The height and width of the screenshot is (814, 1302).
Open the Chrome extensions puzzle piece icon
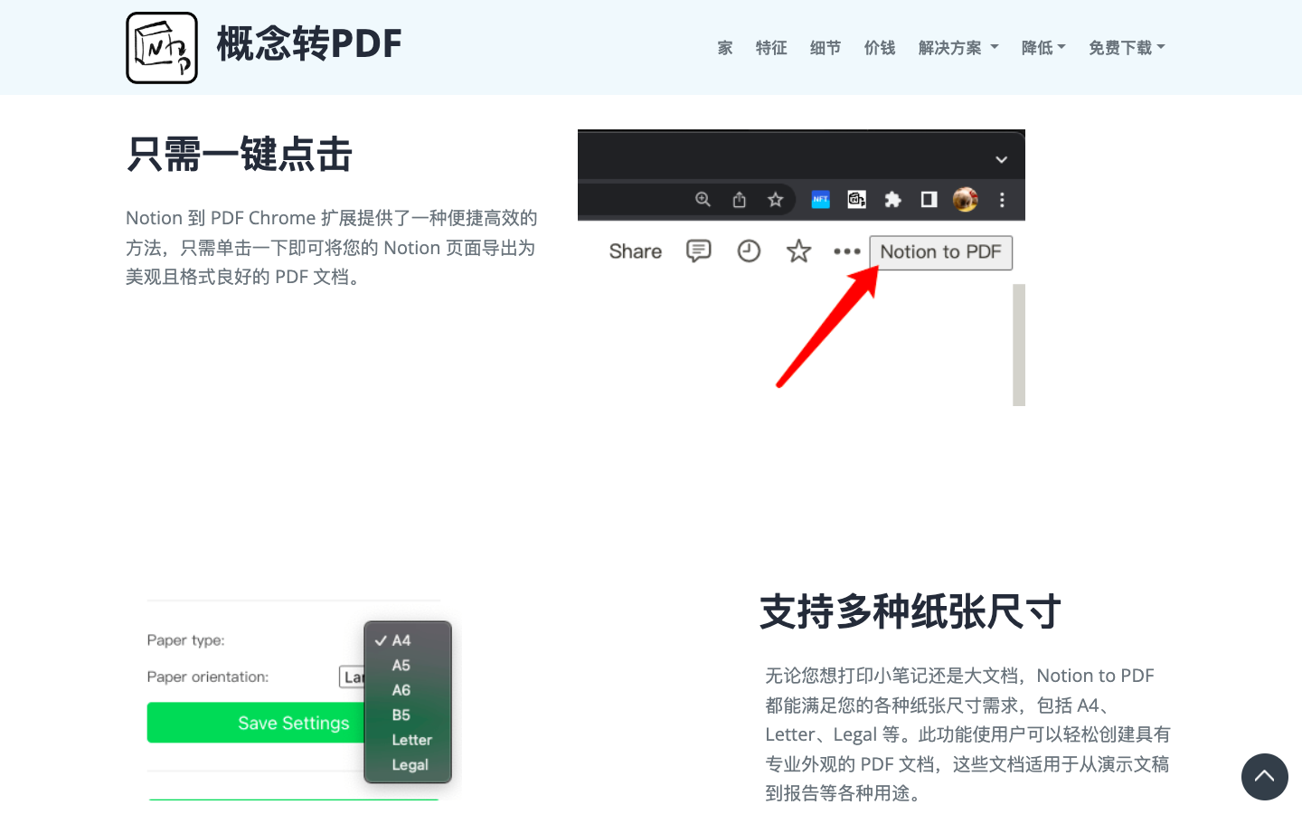(x=893, y=200)
